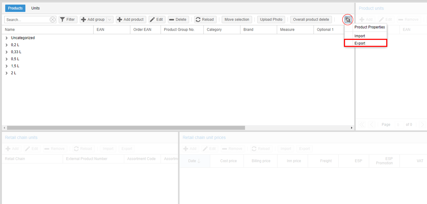Click Import in Retail chain units panel
This screenshot has width=427, height=204.
pos(108,149)
